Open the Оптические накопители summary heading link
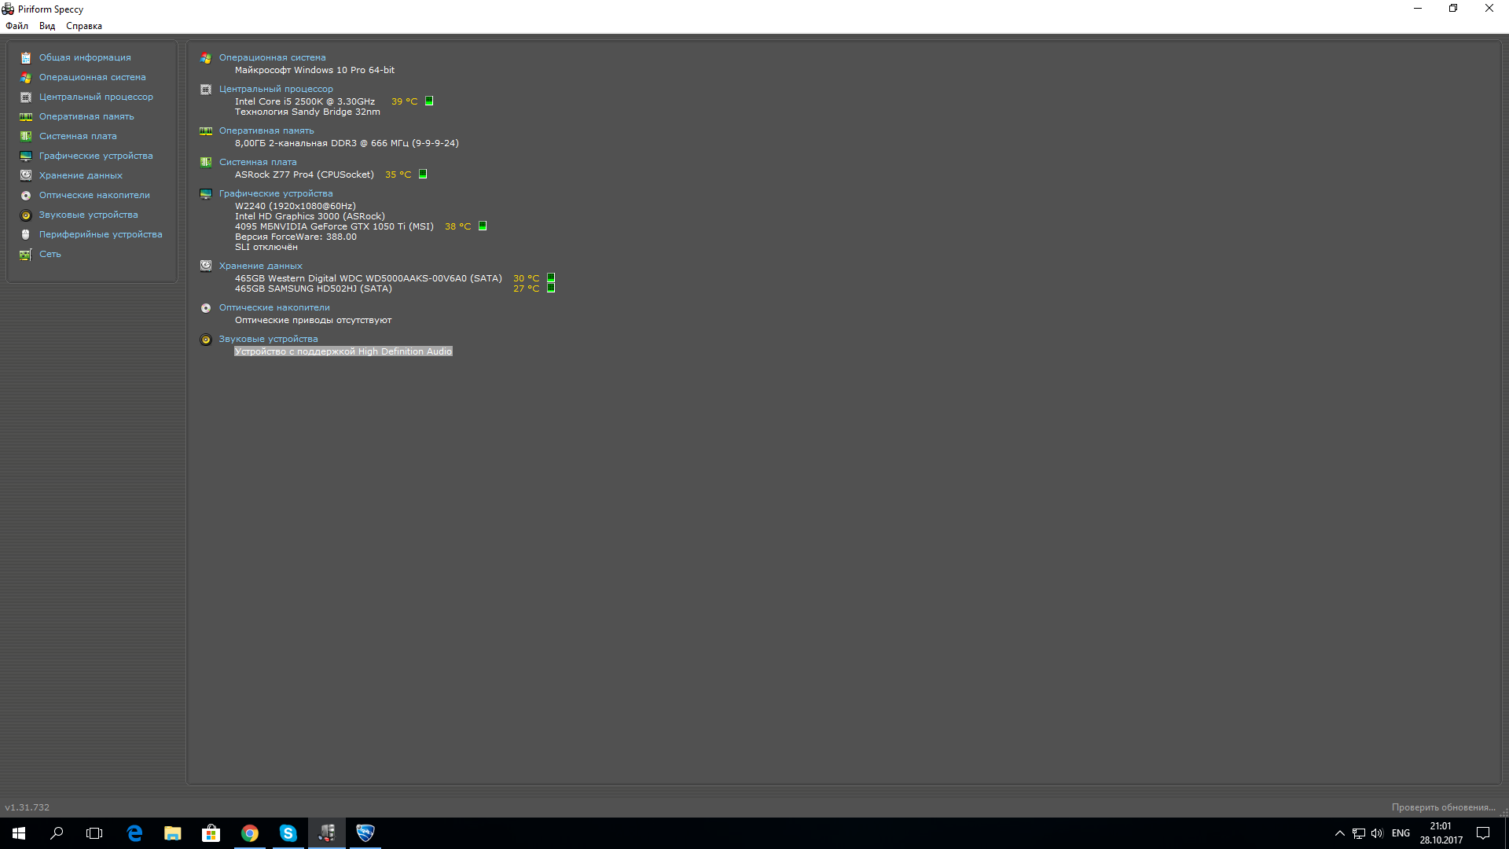This screenshot has height=849, width=1509. (274, 307)
